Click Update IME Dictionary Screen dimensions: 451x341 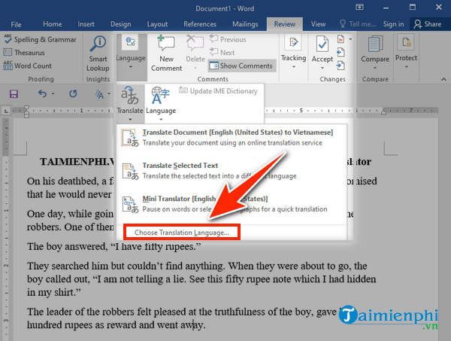(x=218, y=91)
